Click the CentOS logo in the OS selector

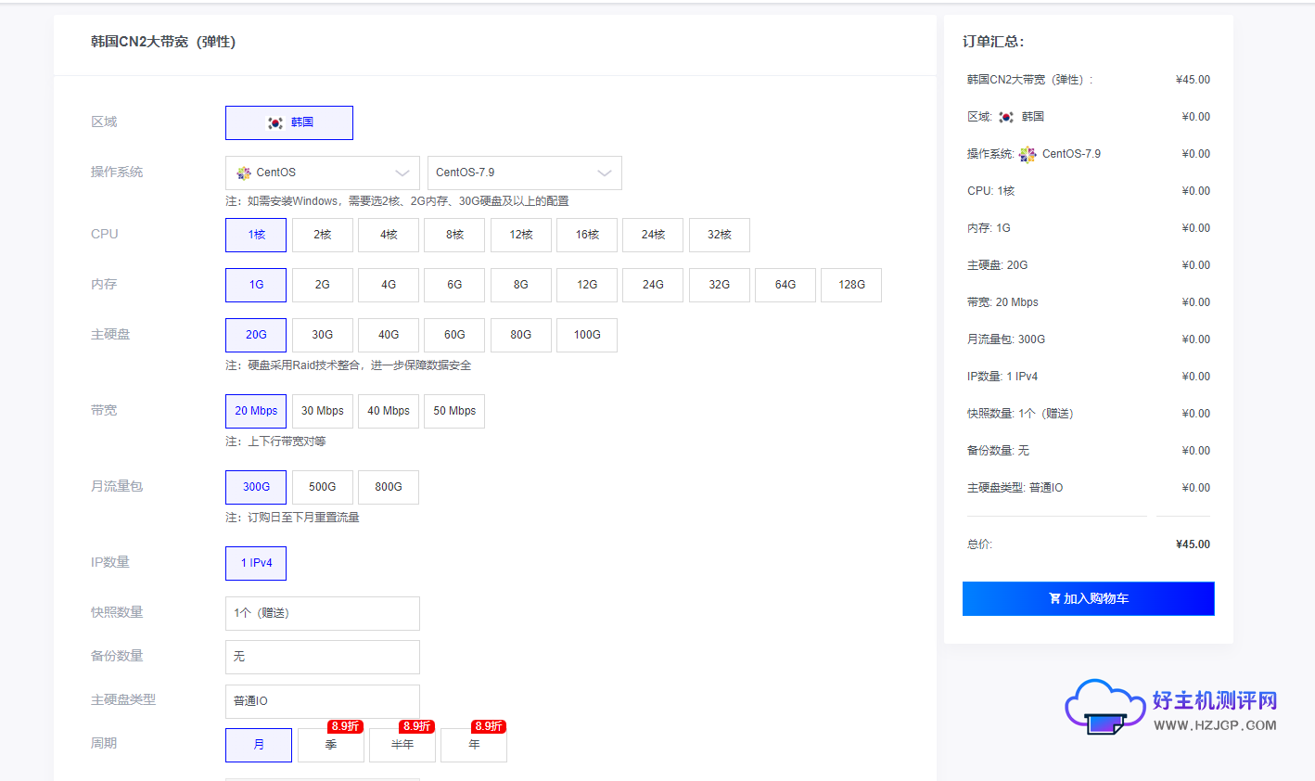[x=242, y=173]
